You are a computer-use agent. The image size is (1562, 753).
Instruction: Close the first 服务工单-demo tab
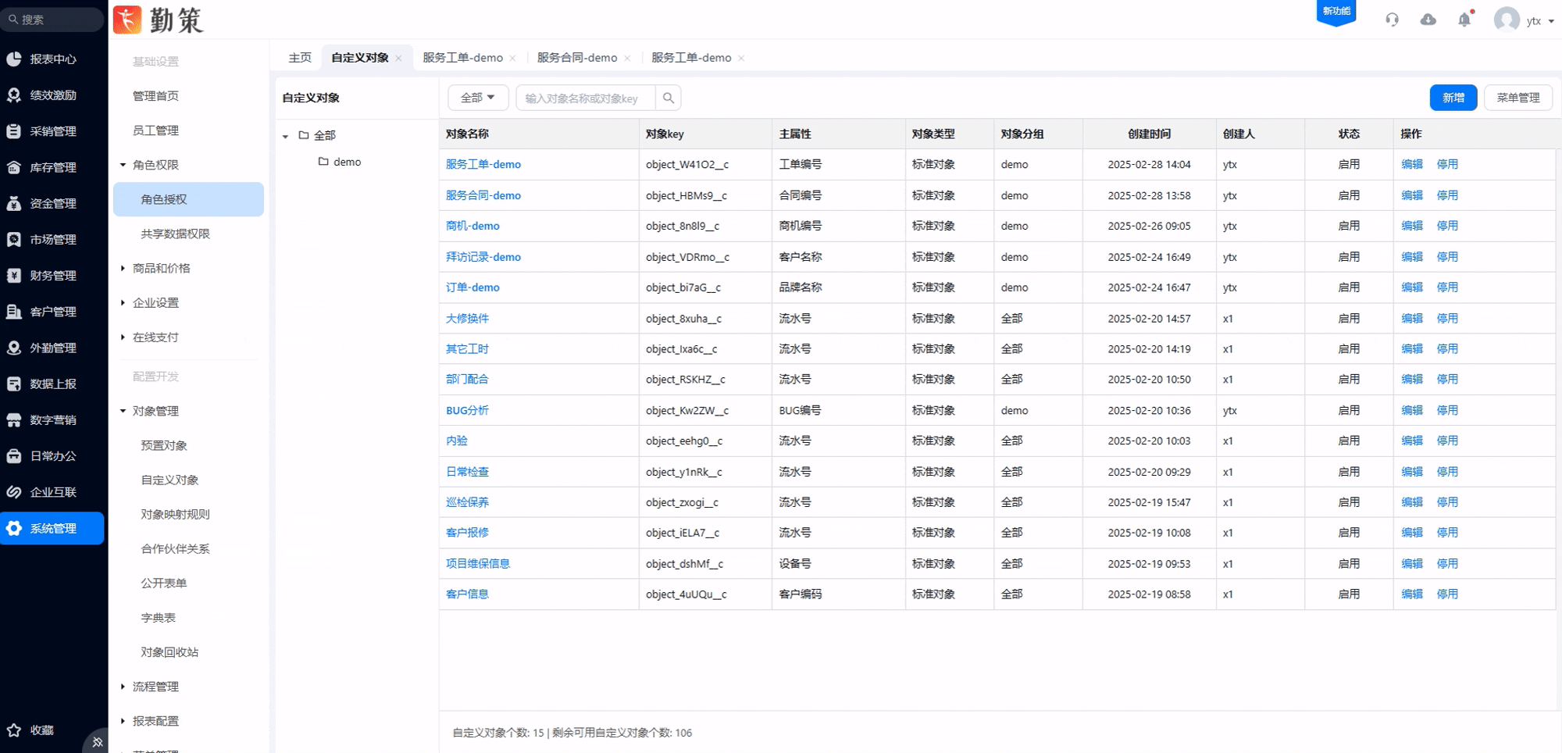[x=512, y=58]
